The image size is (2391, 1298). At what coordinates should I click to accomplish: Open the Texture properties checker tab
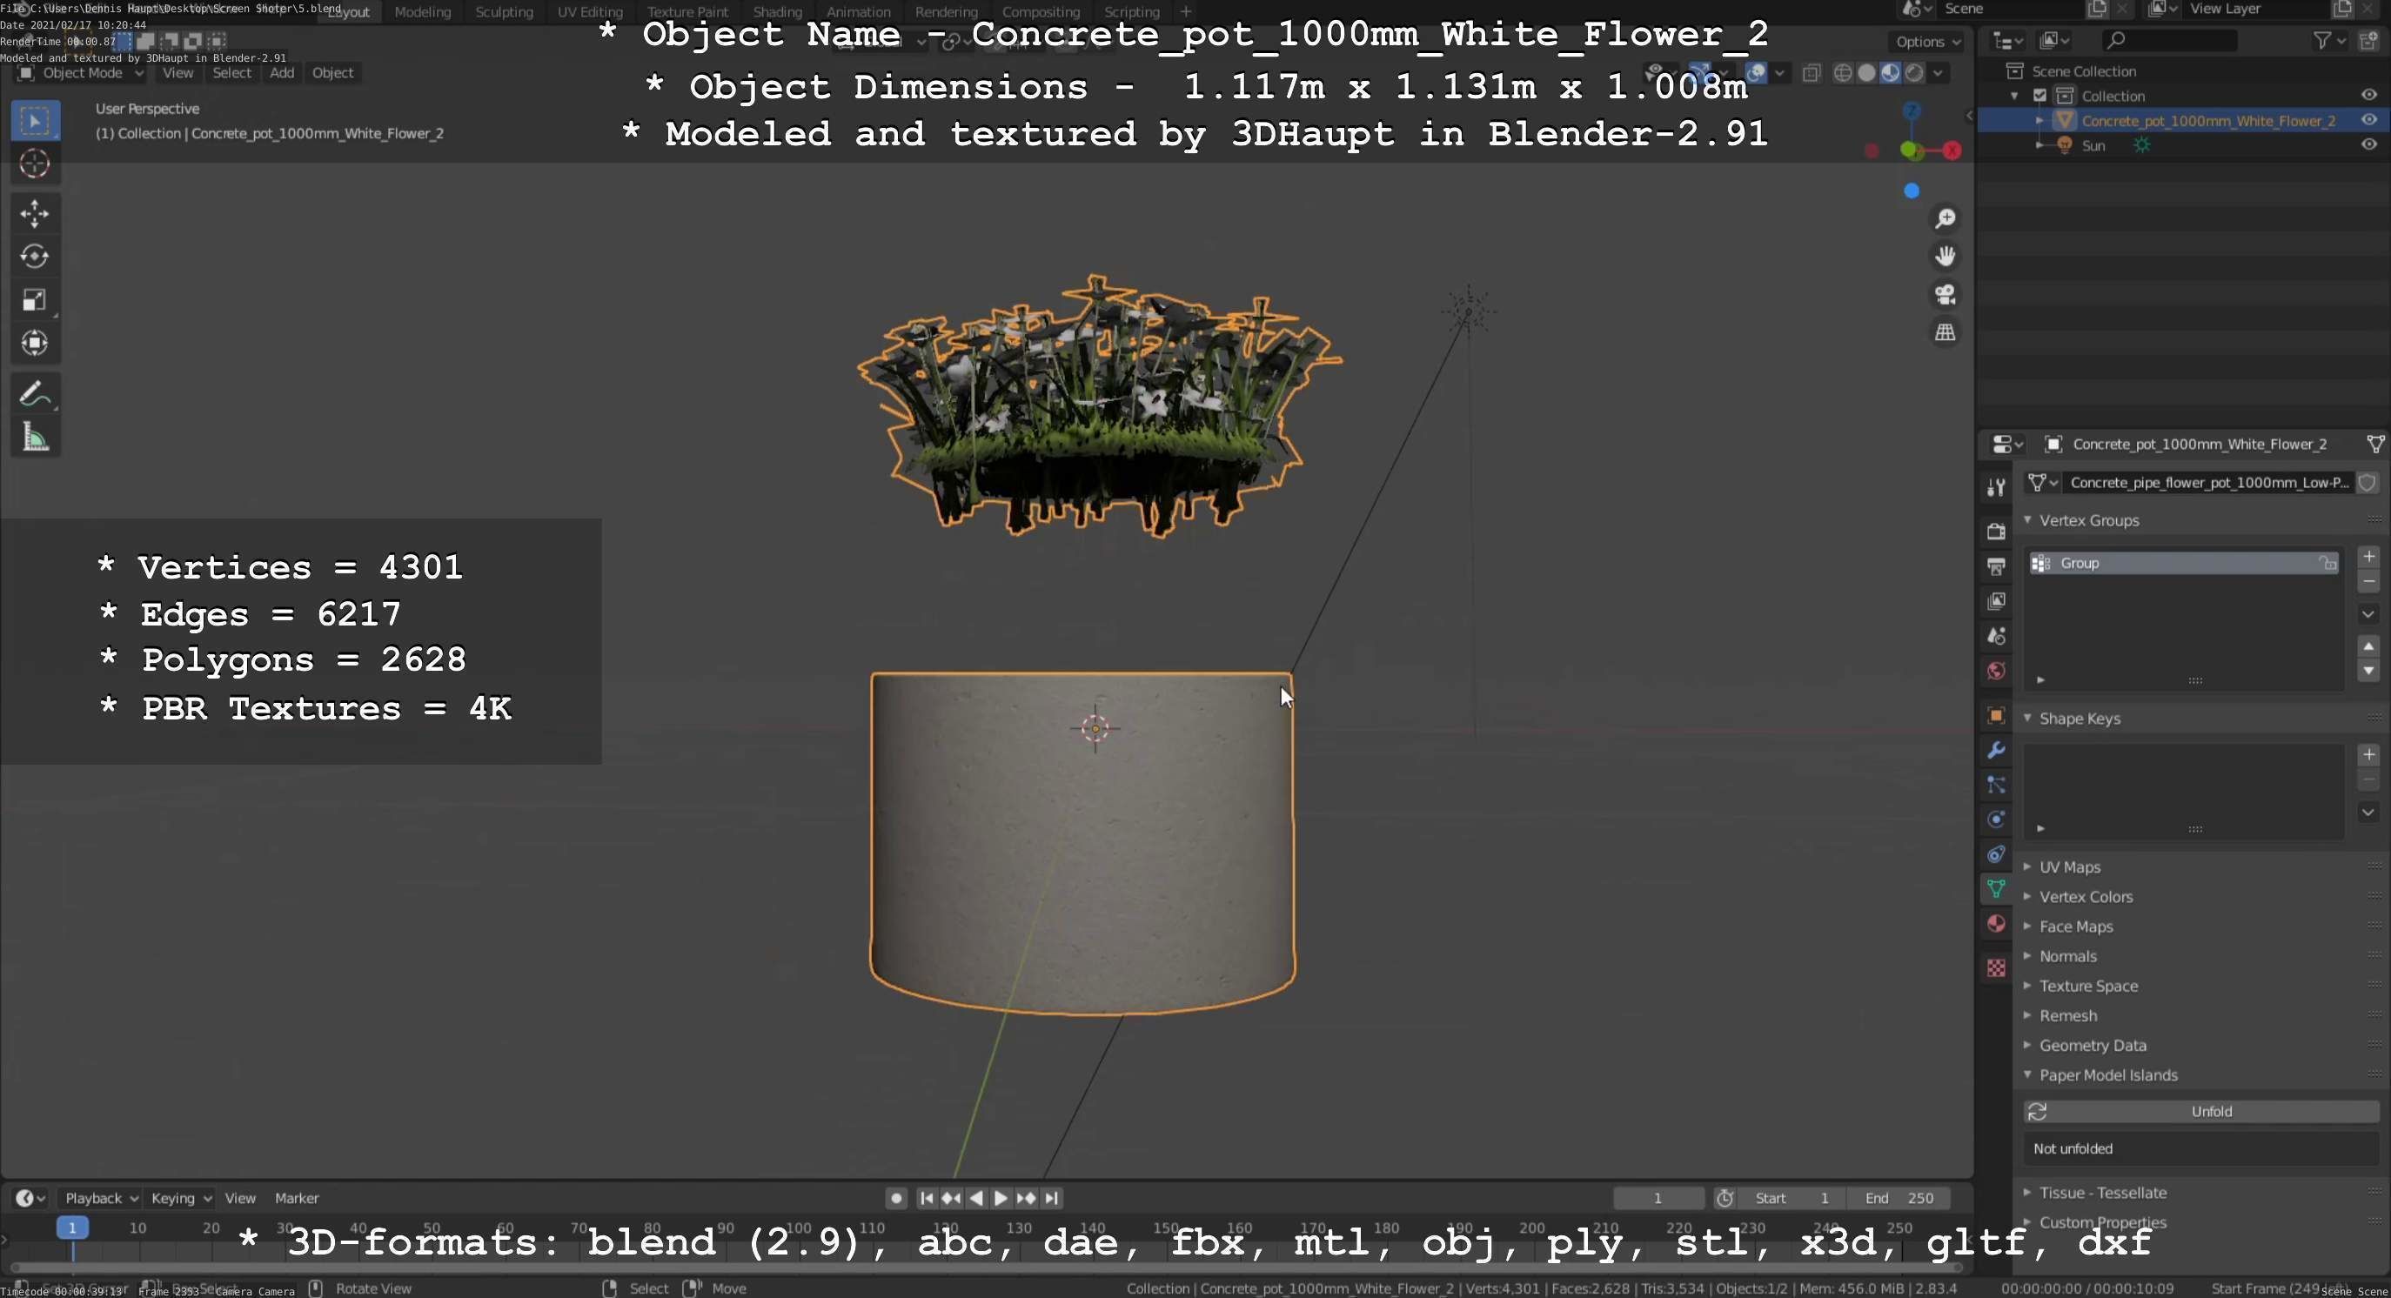click(x=1996, y=967)
